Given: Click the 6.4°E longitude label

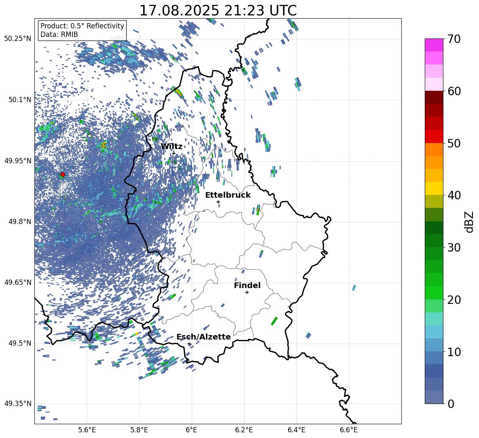Looking at the screenshot, I should pos(296,430).
